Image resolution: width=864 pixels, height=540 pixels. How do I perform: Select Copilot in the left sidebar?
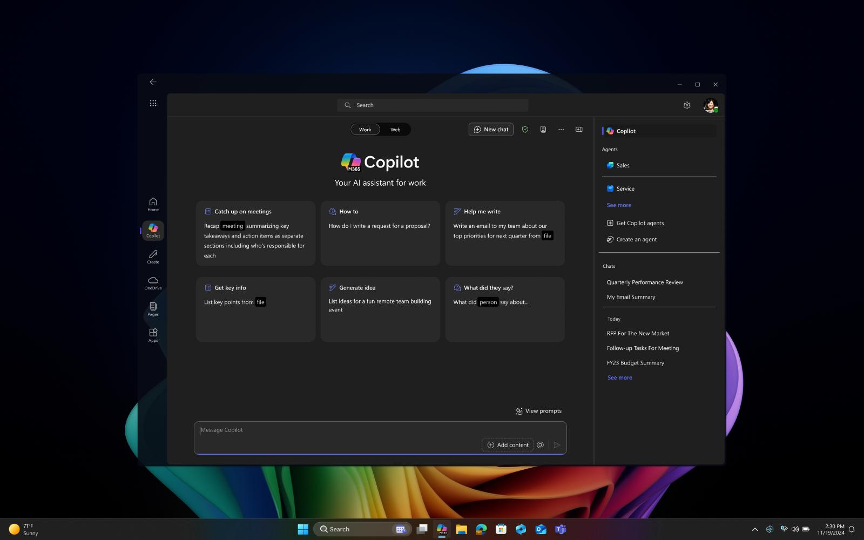click(x=153, y=231)
